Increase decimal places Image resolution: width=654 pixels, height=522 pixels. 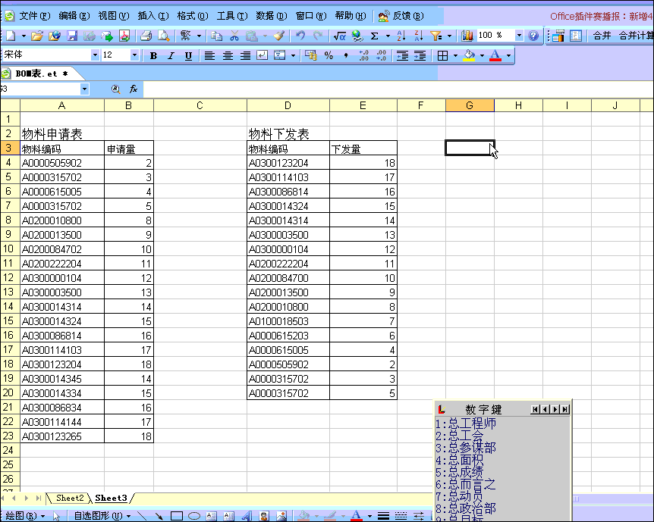tap(363, 55)
